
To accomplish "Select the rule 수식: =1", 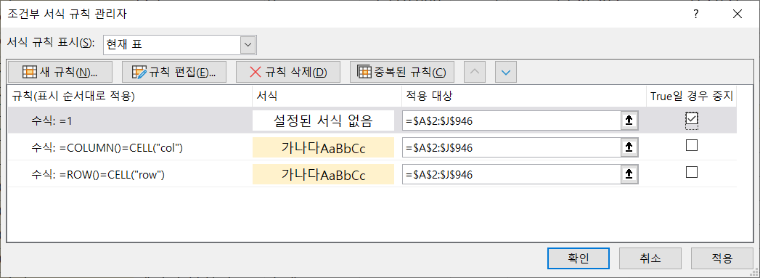I will (51, 121).
